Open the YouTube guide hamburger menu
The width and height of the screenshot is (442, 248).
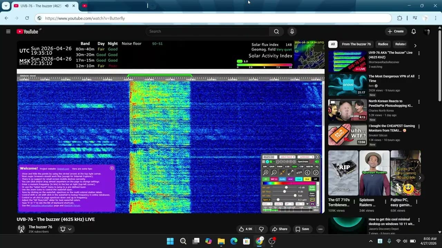(x=8, y=31)
